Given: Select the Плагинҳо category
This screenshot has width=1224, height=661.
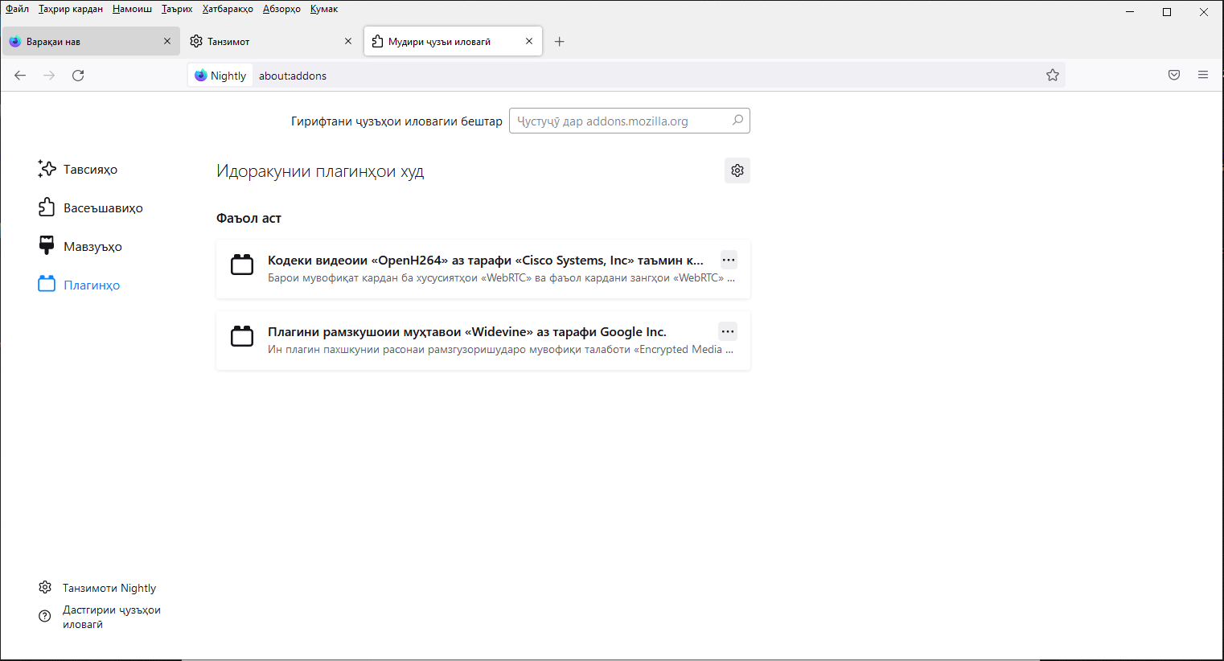Looking at the screenshot, I should pos(80,285).
